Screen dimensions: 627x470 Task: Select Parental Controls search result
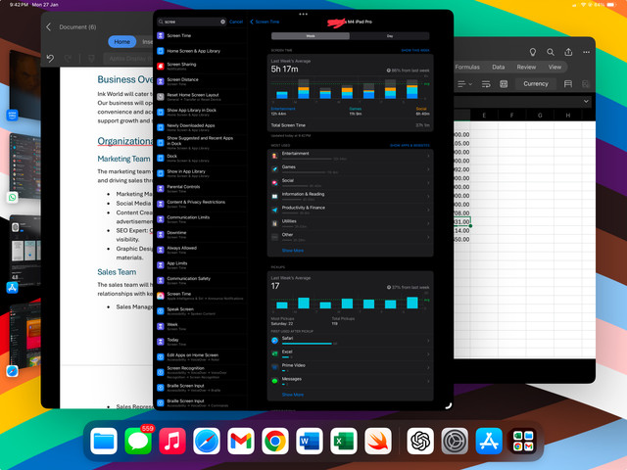coord(201,189)
